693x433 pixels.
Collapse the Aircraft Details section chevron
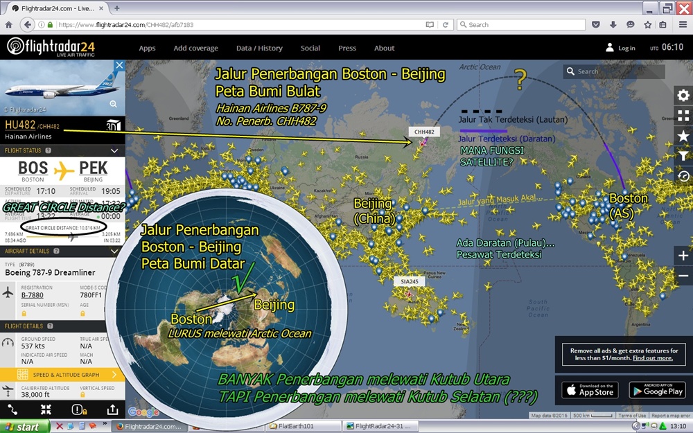click(115, 251)
